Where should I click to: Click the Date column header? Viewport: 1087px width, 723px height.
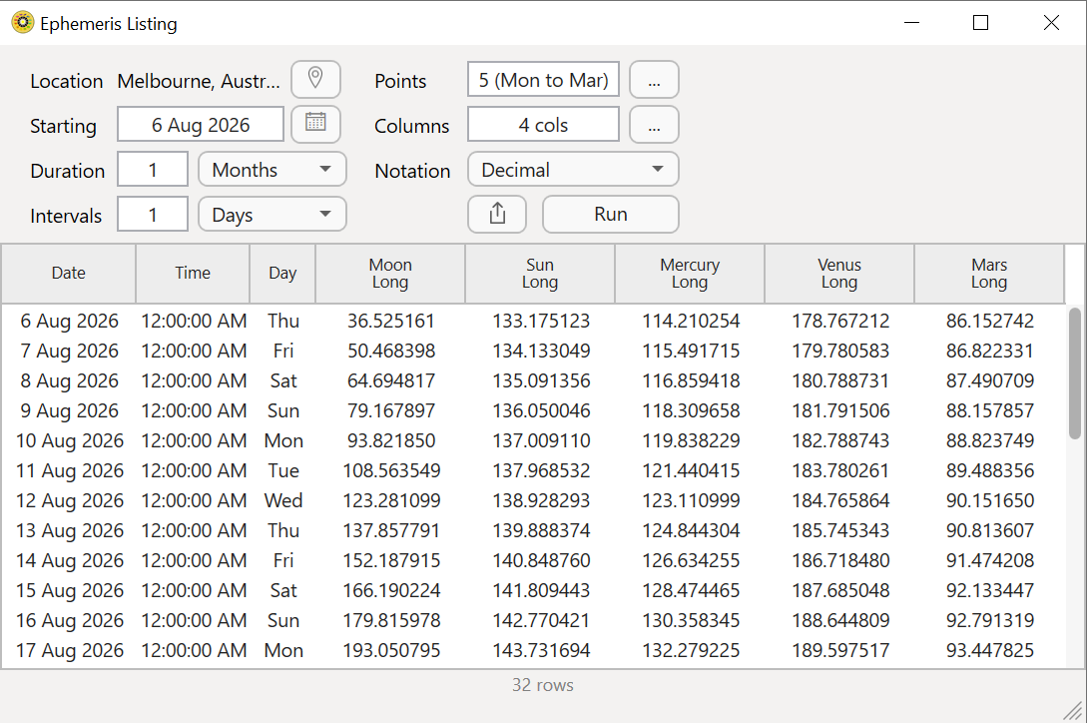69,274
